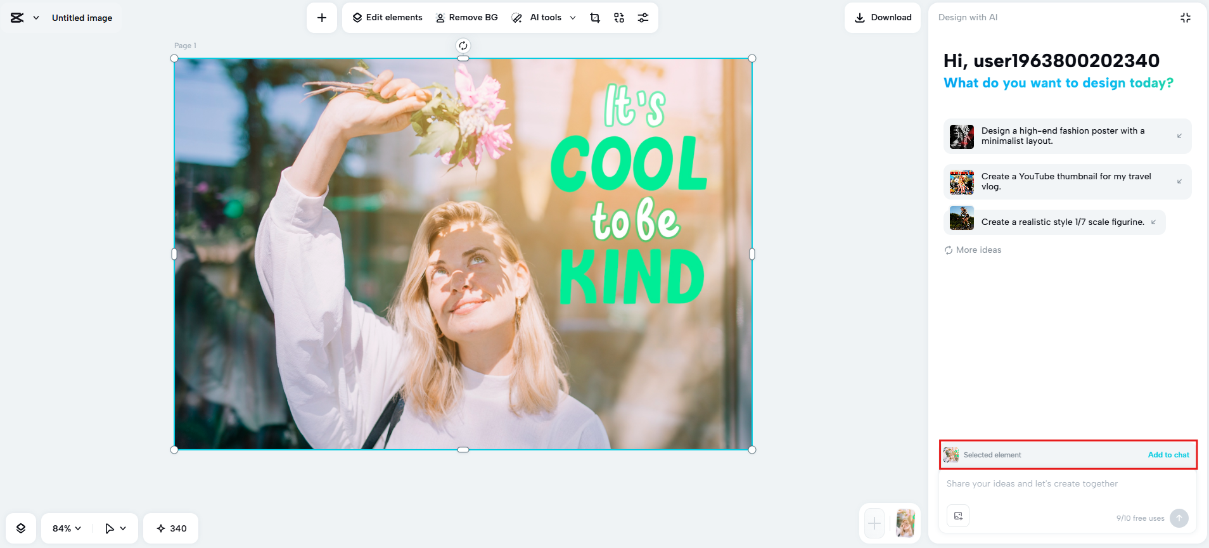Screen dimensions: 1209x548
Task: Click More ideas to refresh suggestions
Action: 973,250
